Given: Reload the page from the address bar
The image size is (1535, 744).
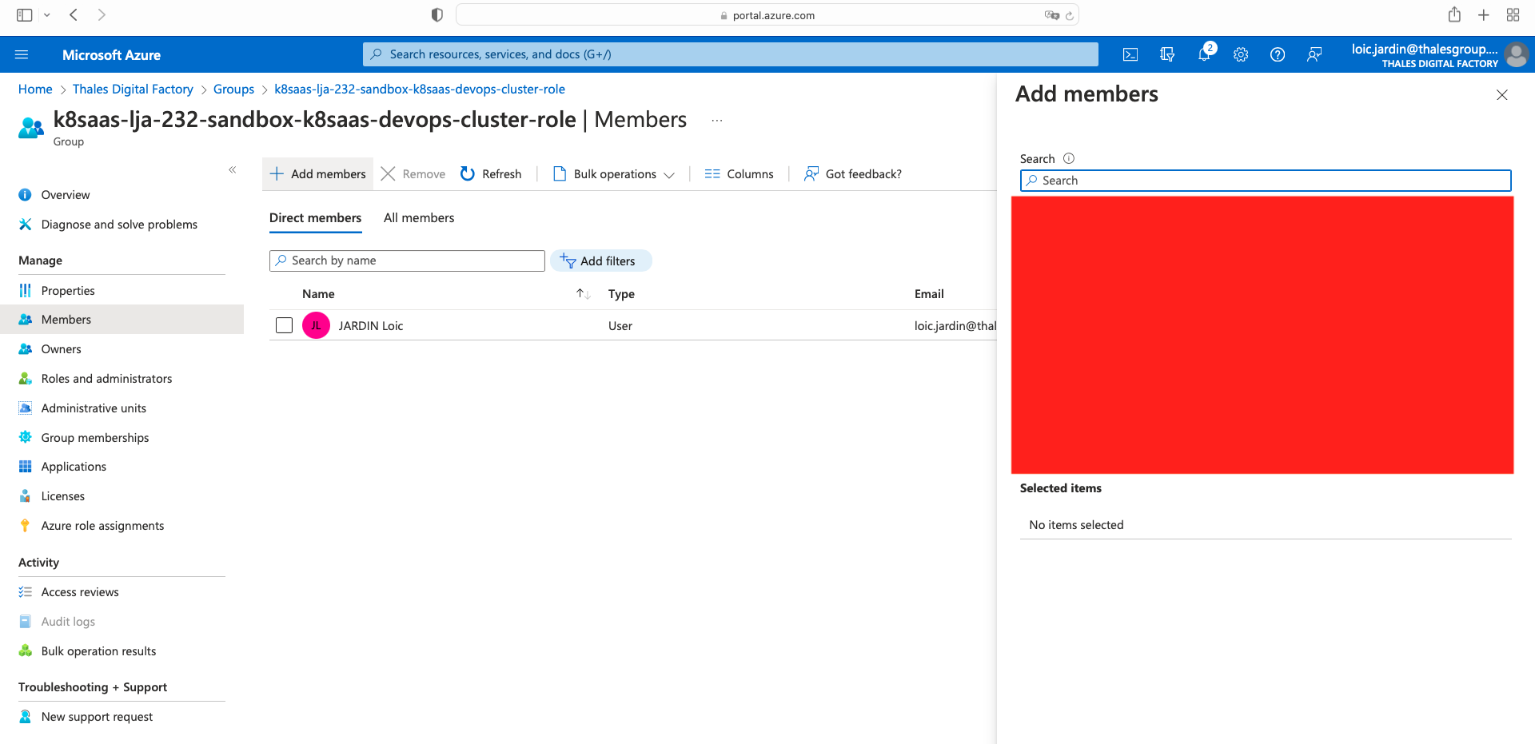Looking at the screenshot, I should point(1070,15).
